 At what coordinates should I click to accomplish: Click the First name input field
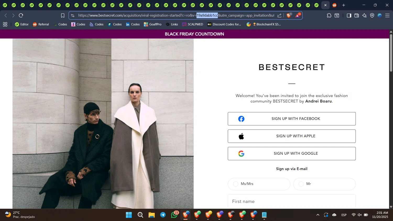pyautogui.click(x=292, y=201)
